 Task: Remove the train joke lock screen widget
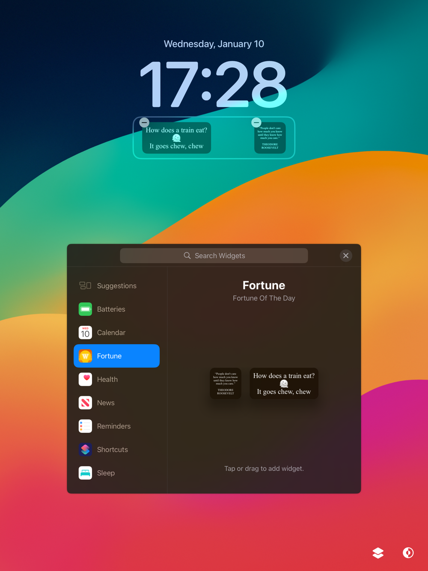pos(144,122)
